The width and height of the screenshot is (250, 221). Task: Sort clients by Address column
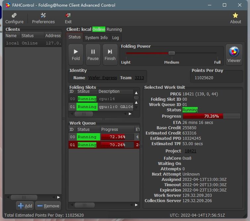pyautogui.click(x=53, y=35)
